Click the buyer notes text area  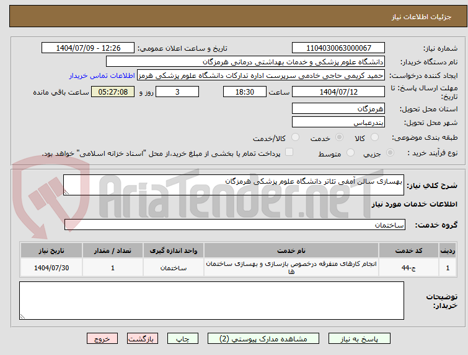211,301
